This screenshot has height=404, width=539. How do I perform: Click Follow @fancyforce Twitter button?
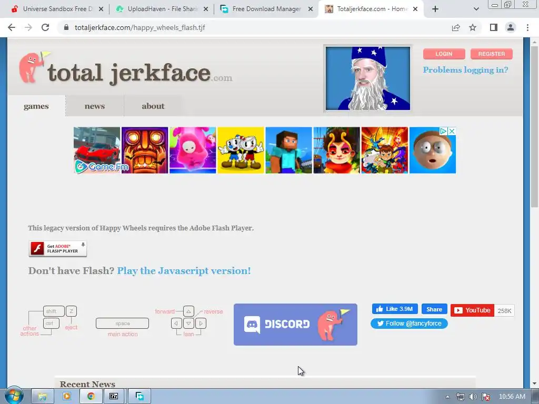(x=409, y=324)
